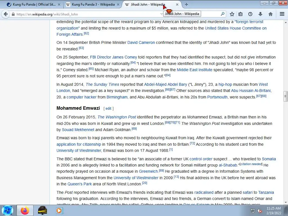Viewport: 288px width, 216px height.
Task: Follow the computer hacker link
Action: [81, 97]
